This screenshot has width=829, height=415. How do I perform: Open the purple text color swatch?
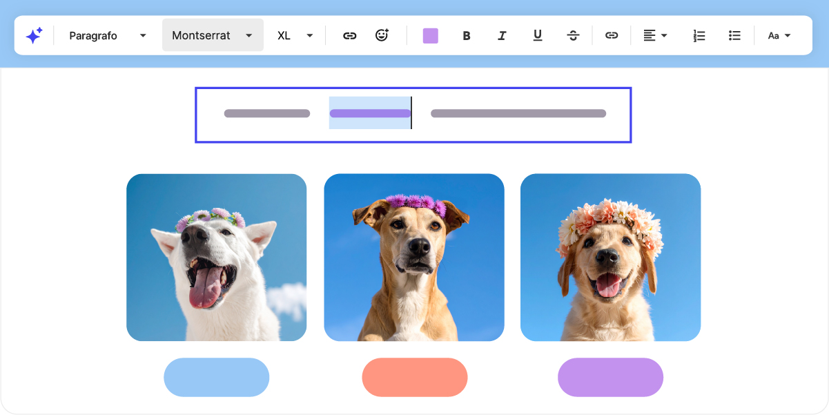click(x=431, y=35)
